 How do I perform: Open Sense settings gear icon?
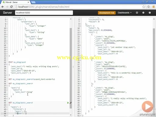coord(143,13)
